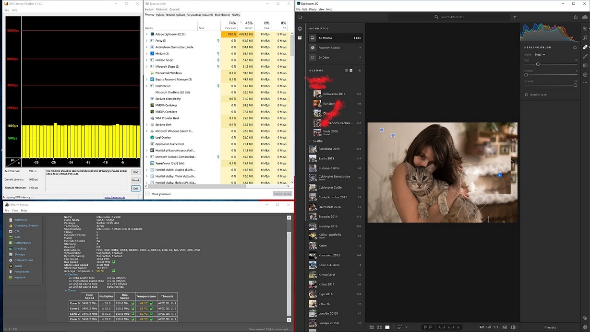Screen dimensions: 590x332
Task: Click Exit button in DPC Latency Checker
Action: point(135,189)
